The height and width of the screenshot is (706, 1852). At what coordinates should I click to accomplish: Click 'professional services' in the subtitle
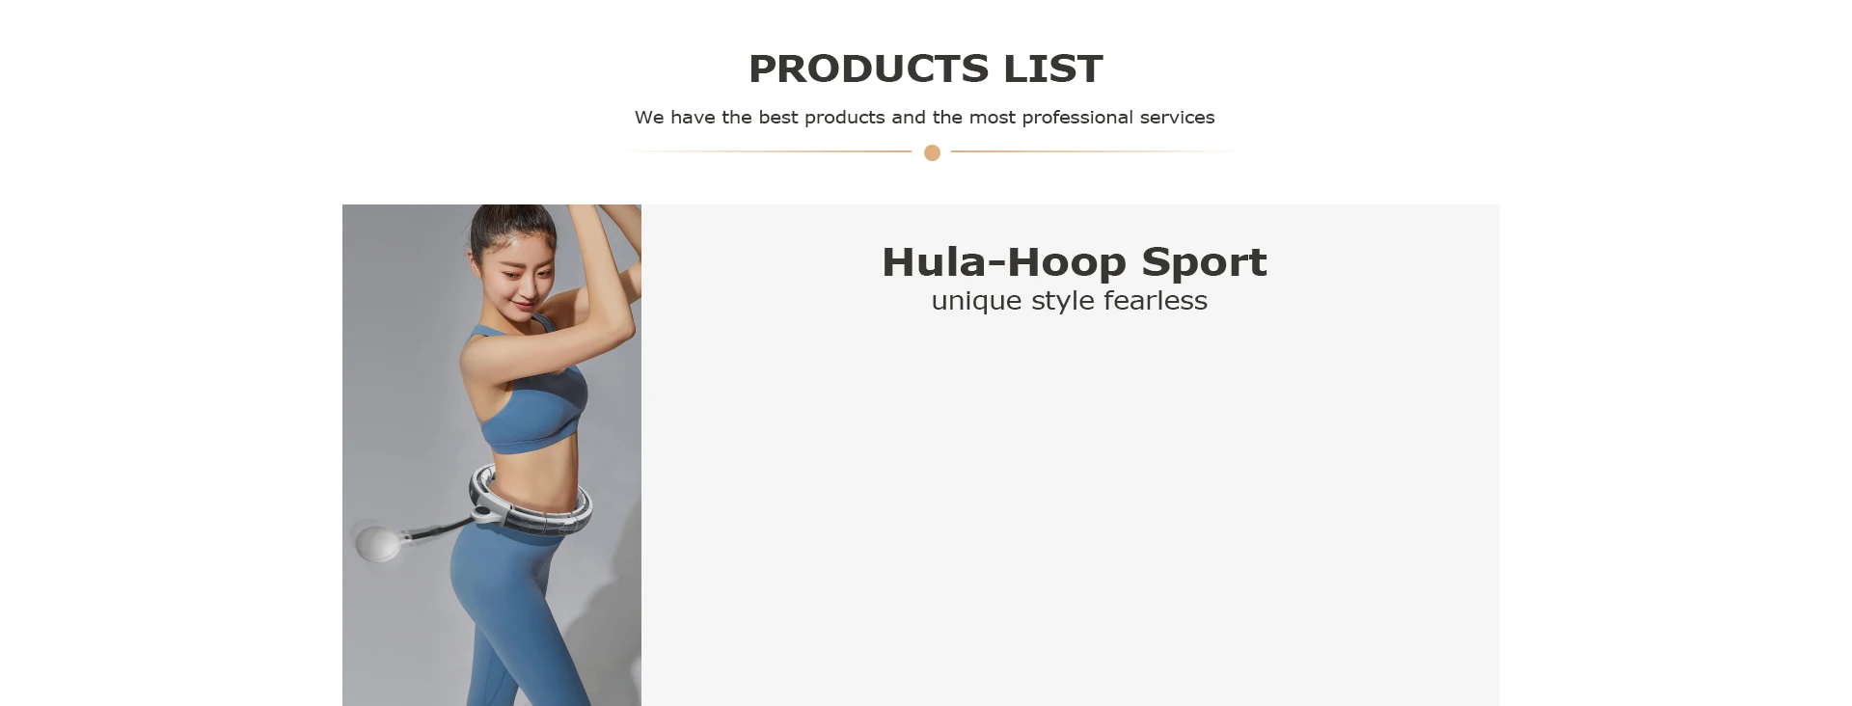[1118, 118]
